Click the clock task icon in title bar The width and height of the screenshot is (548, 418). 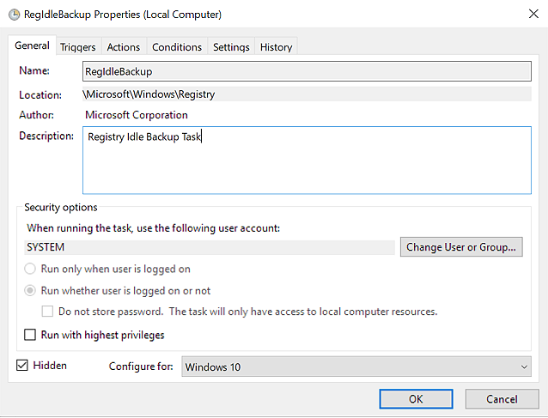(14, 15)
